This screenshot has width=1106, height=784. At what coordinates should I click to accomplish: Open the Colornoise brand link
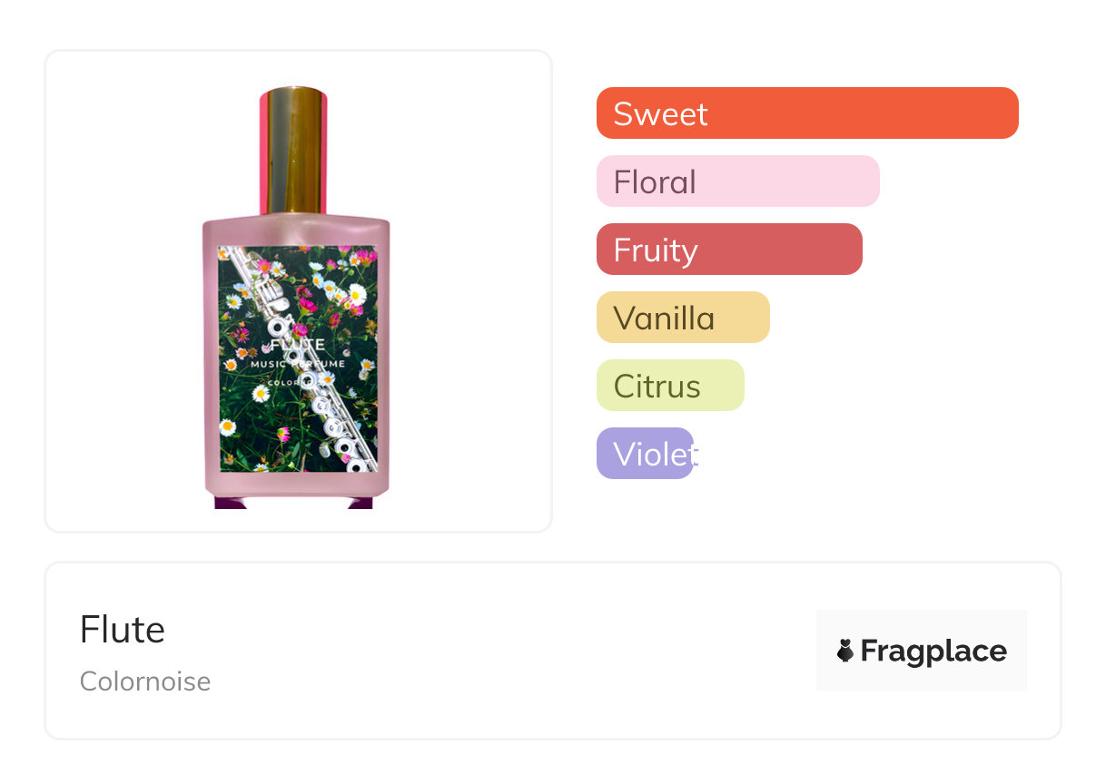tap(145, 681)
